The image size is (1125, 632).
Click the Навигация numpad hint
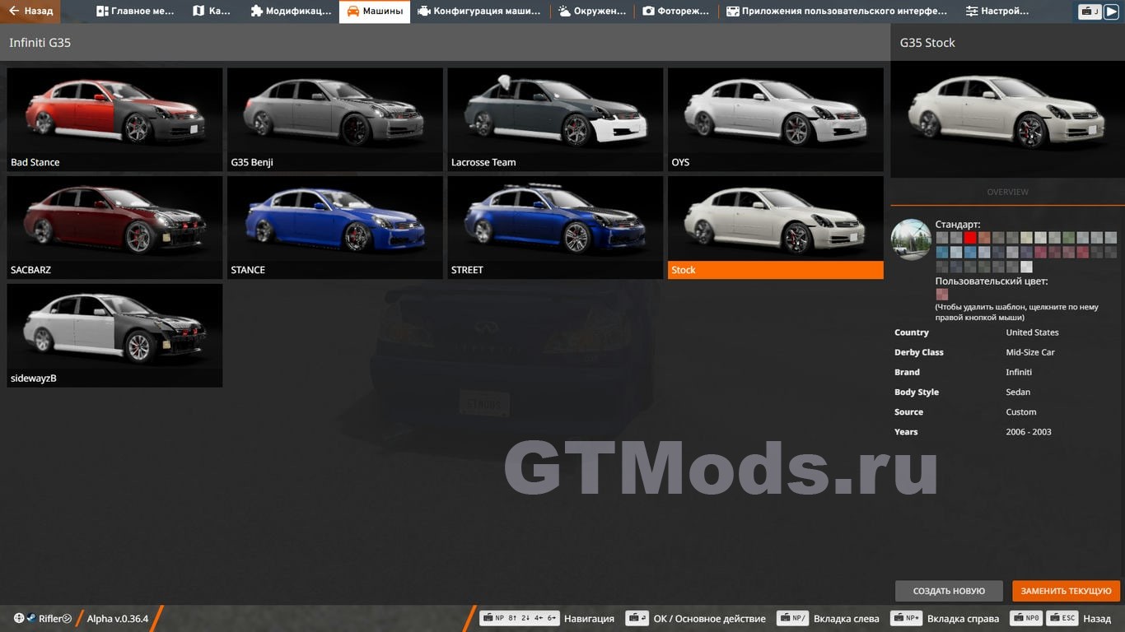point(547,619)
